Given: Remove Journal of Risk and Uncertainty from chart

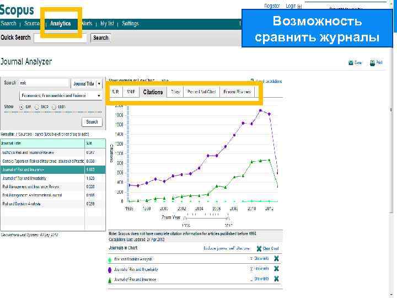Looking at the screenshot, I should click(276, 269).
